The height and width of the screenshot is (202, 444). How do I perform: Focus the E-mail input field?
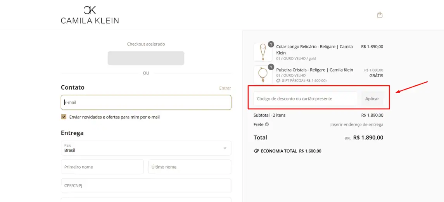tap(146, 102)
